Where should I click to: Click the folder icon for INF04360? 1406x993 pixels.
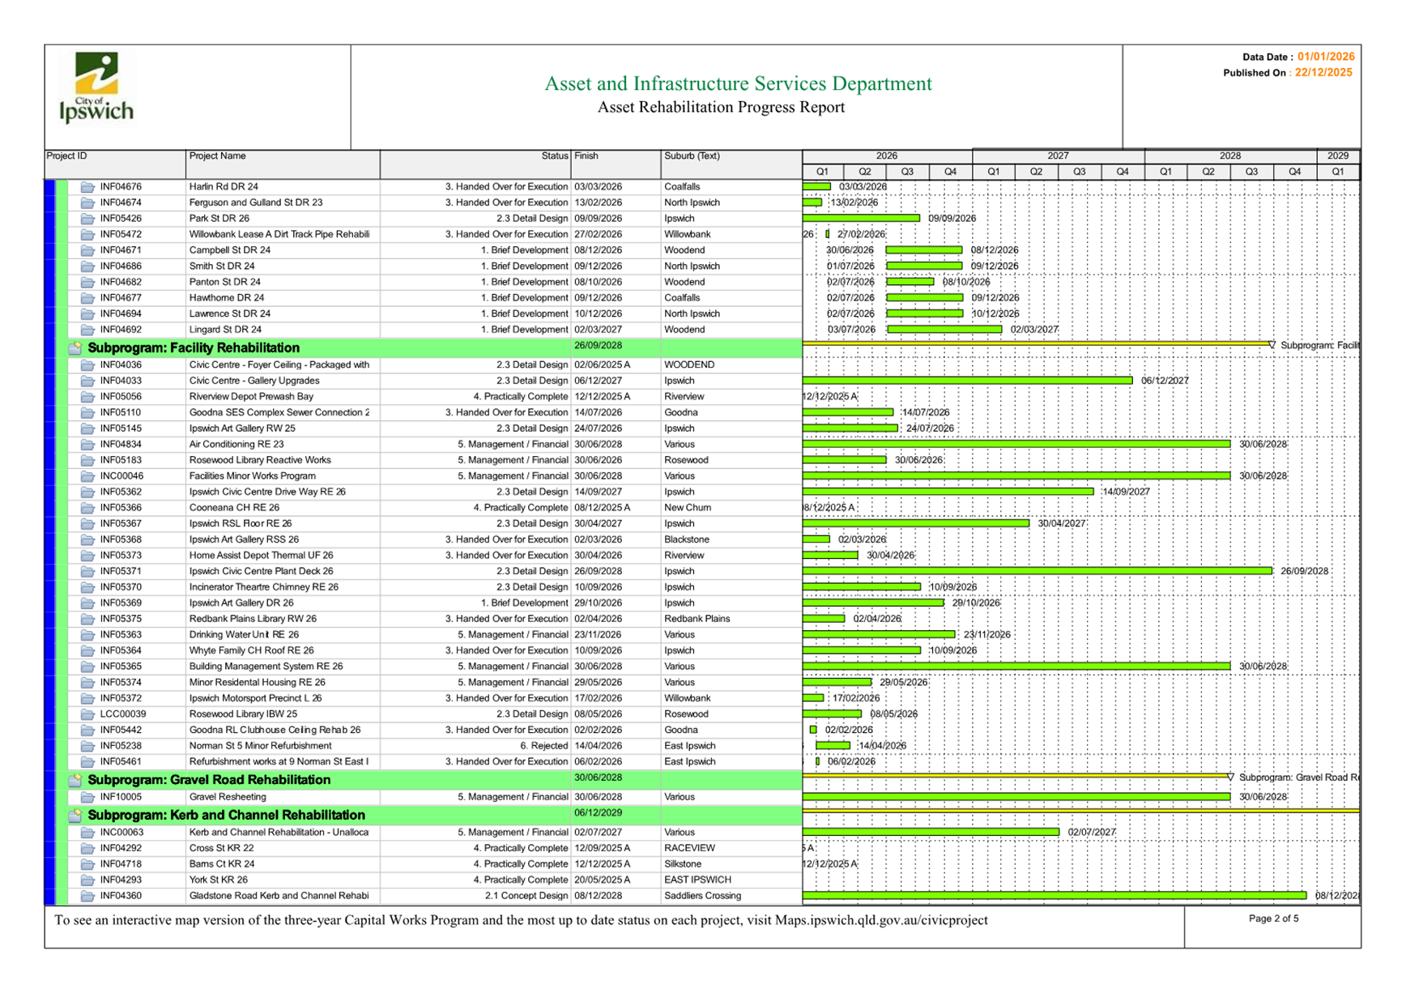87,897
